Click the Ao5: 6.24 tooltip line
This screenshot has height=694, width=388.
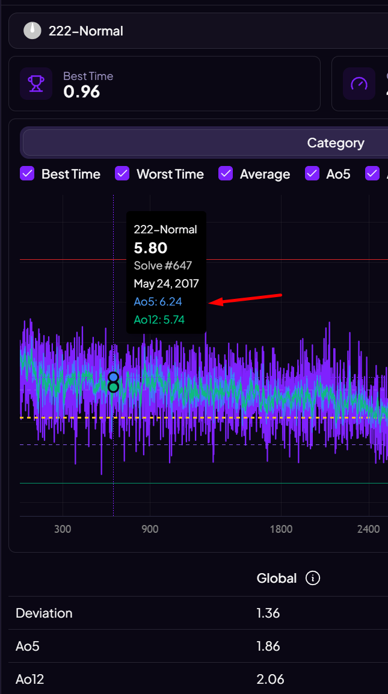(x=158, y=302)
